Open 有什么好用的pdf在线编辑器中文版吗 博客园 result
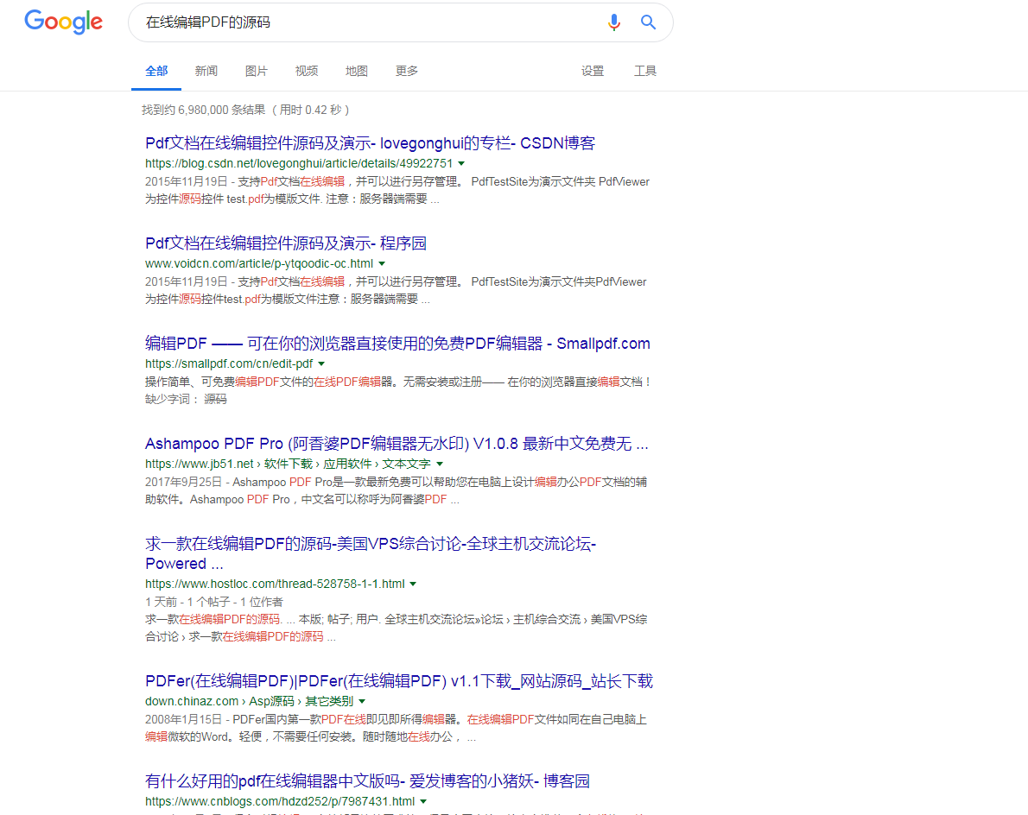The image size is (1028, 815). pyautogui.click(x=367, y=781)
